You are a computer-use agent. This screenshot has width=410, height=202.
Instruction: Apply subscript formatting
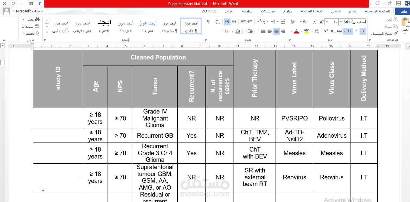[332, 31]
